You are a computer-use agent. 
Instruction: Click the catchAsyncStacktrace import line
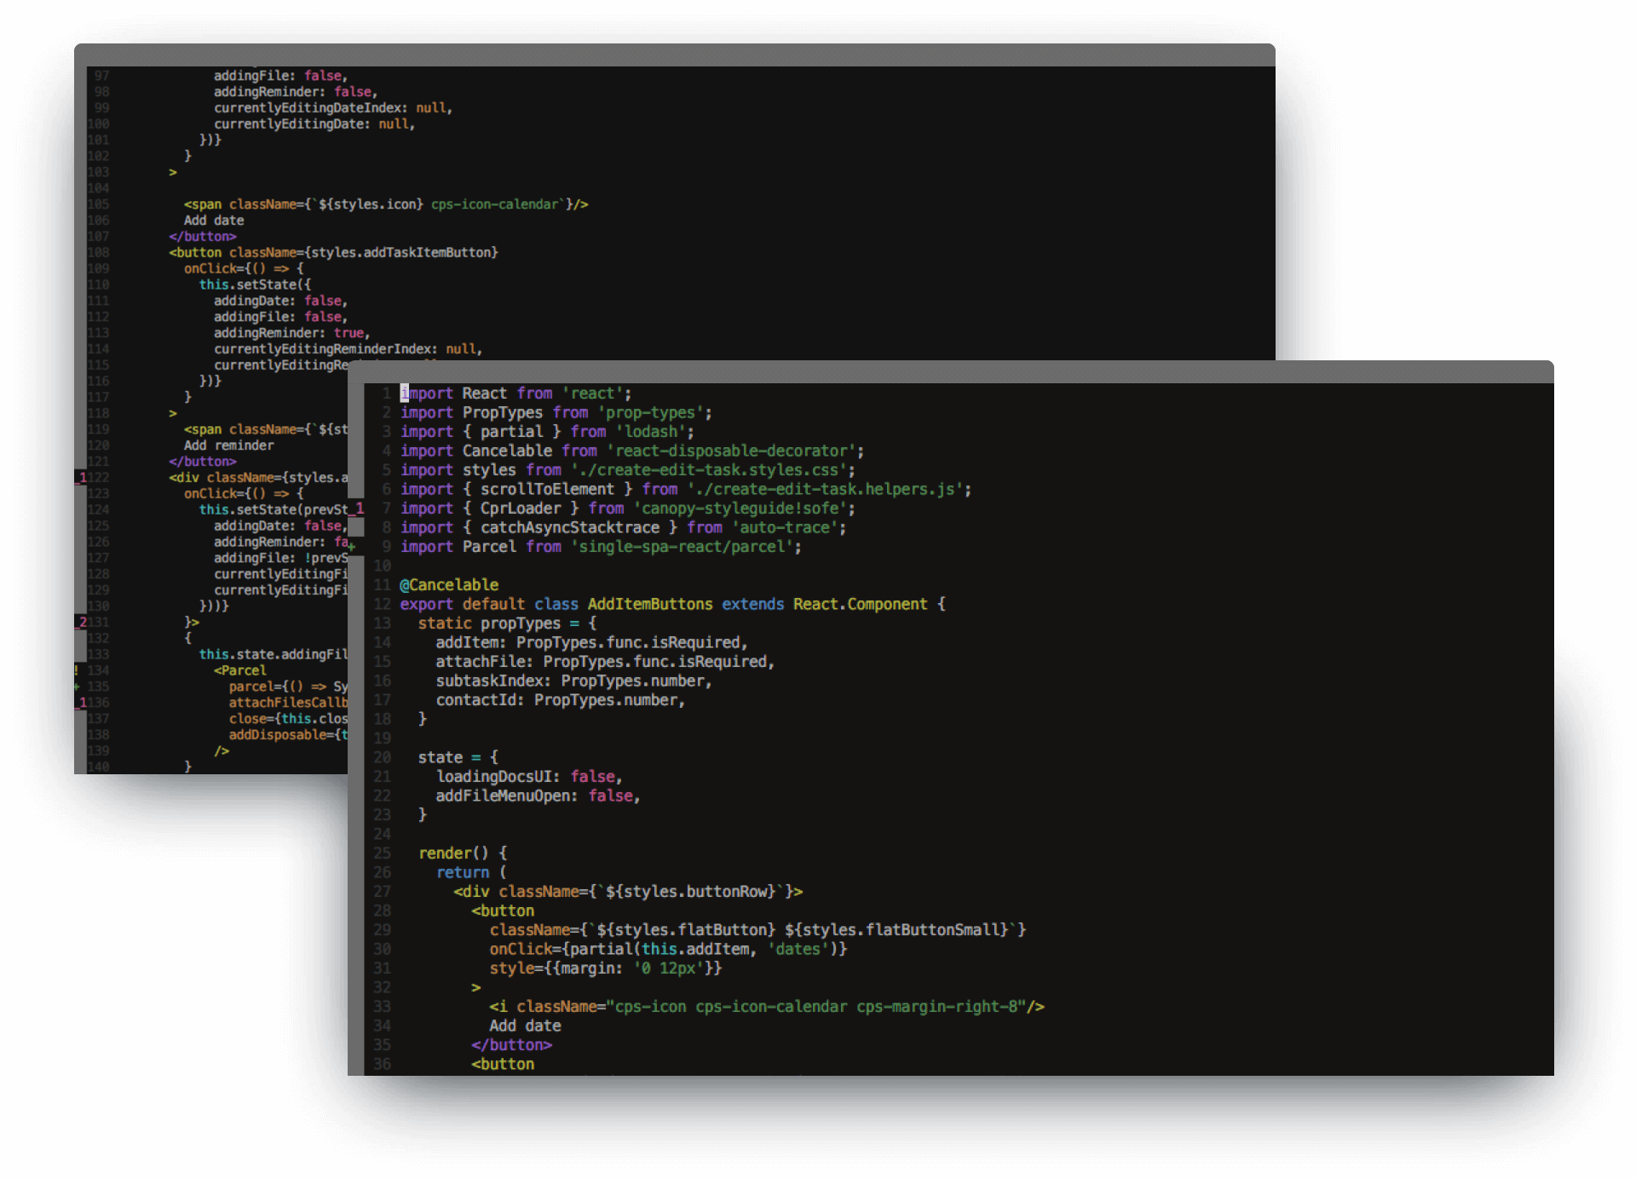click(x=624, y=527)
